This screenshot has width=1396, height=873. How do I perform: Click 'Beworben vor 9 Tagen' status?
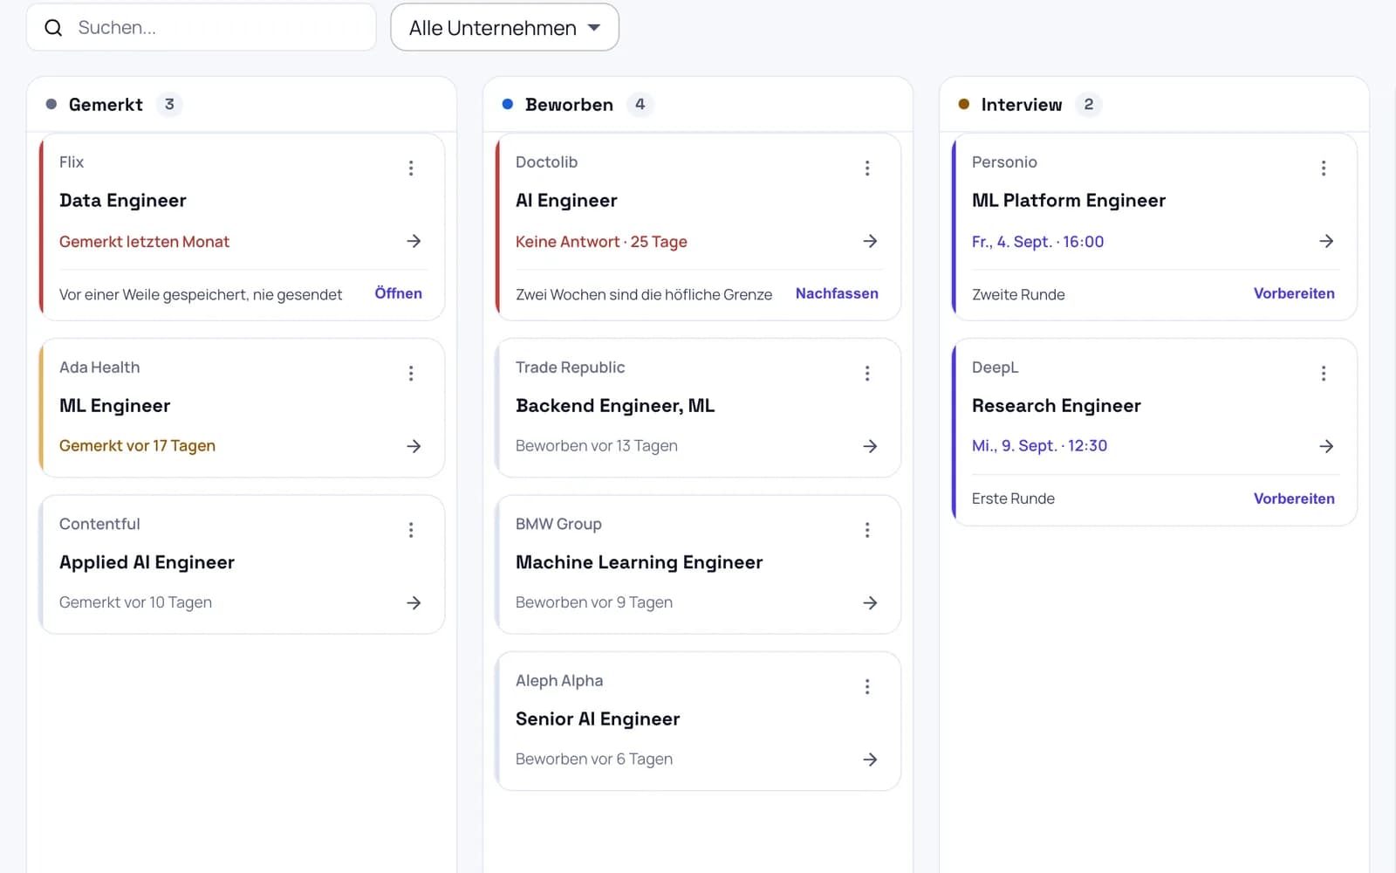(594, 602)
